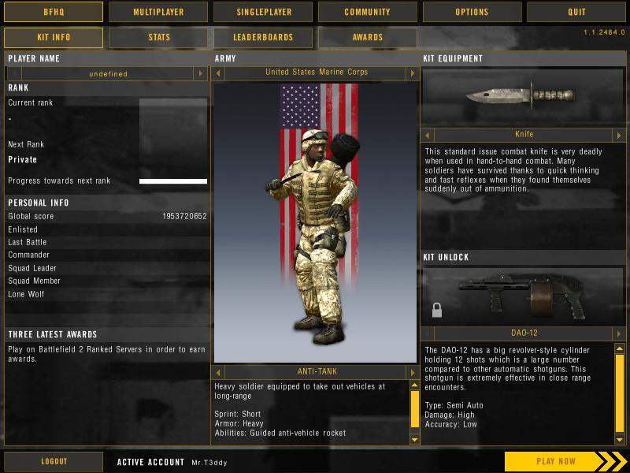
Task: Show previous kit unlock before DAO-12
Action: (428, 333)
